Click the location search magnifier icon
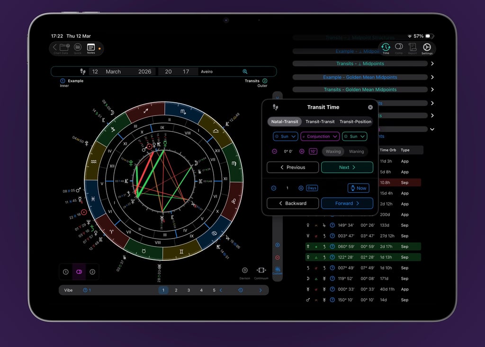This screenshot has width=485, height=347. click(x=245, y=71)
